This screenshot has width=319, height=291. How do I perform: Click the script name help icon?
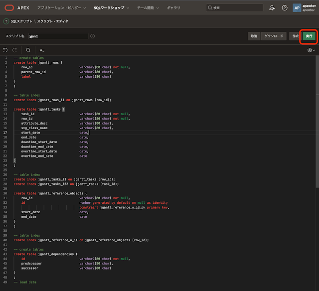click(x=92, y=36)
